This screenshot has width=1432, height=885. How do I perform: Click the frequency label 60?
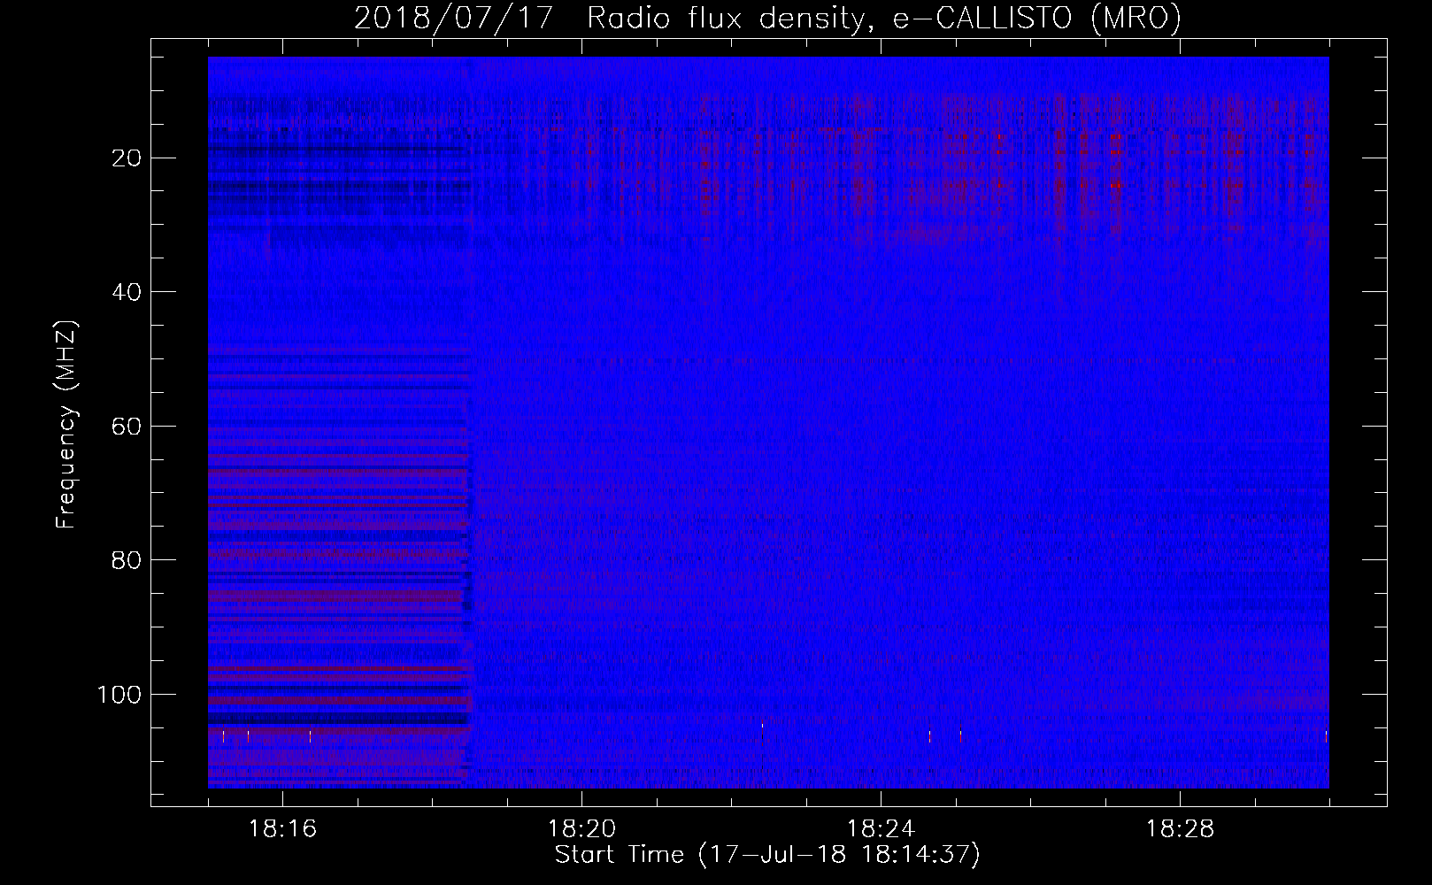click(x=127, y=427)
